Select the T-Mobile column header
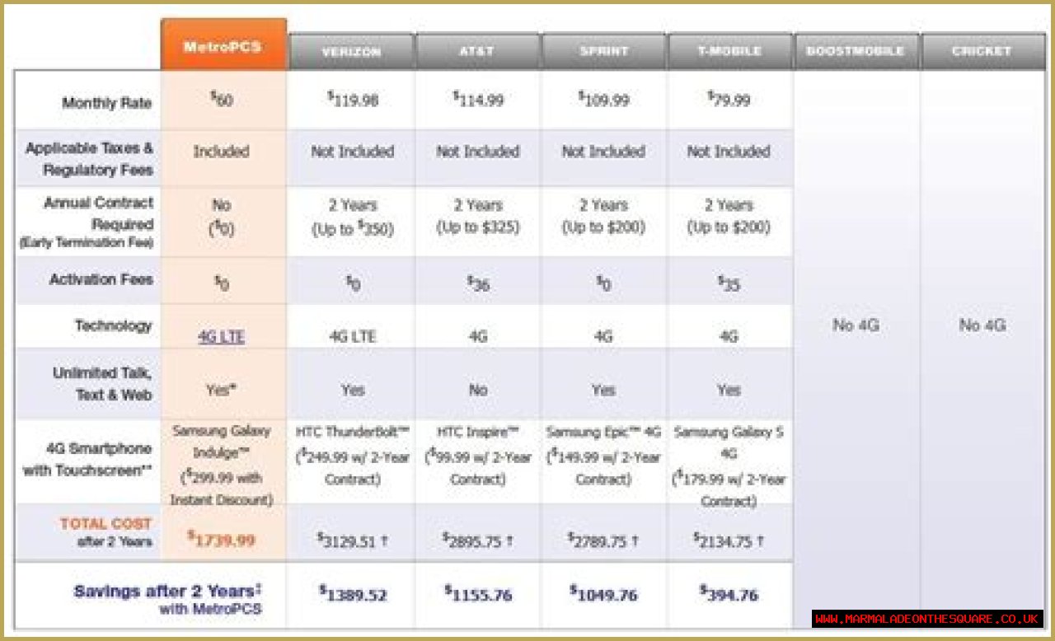Screen dimensions: 1055x641 point(729,52)
